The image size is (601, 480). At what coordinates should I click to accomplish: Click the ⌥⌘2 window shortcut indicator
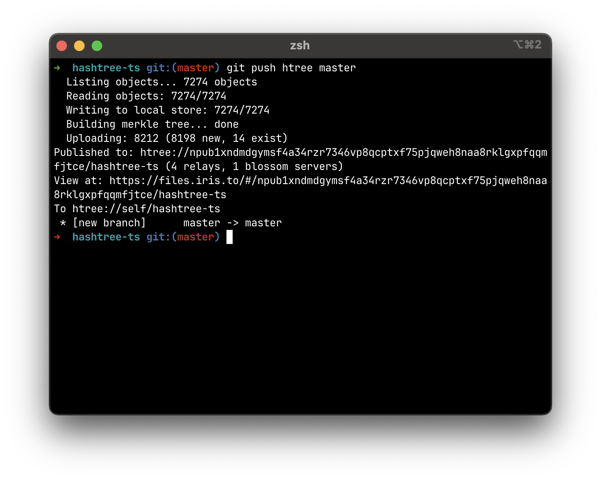pos(527,44)
